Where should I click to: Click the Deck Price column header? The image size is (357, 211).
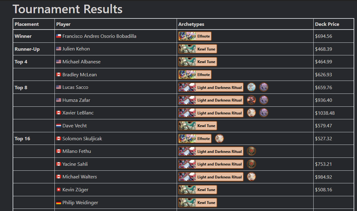click(327, 24)
